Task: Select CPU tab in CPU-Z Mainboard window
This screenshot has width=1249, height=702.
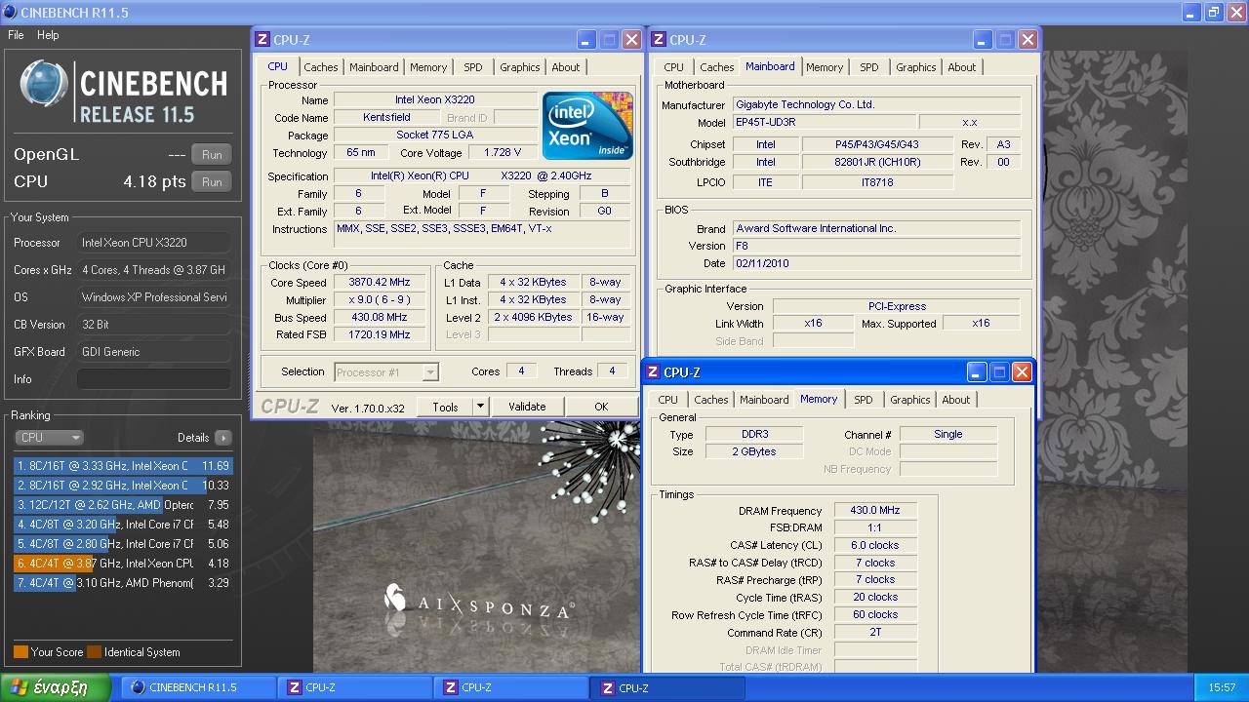Action: (x=674, y=67)
